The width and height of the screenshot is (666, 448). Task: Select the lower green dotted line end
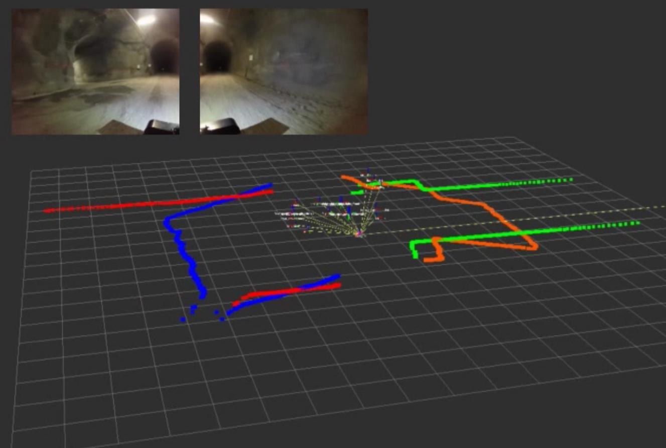pos(637,222)
